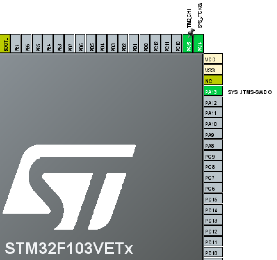
Task: Click the pushpin icon on pin PA15
Action: coord(191,33)
